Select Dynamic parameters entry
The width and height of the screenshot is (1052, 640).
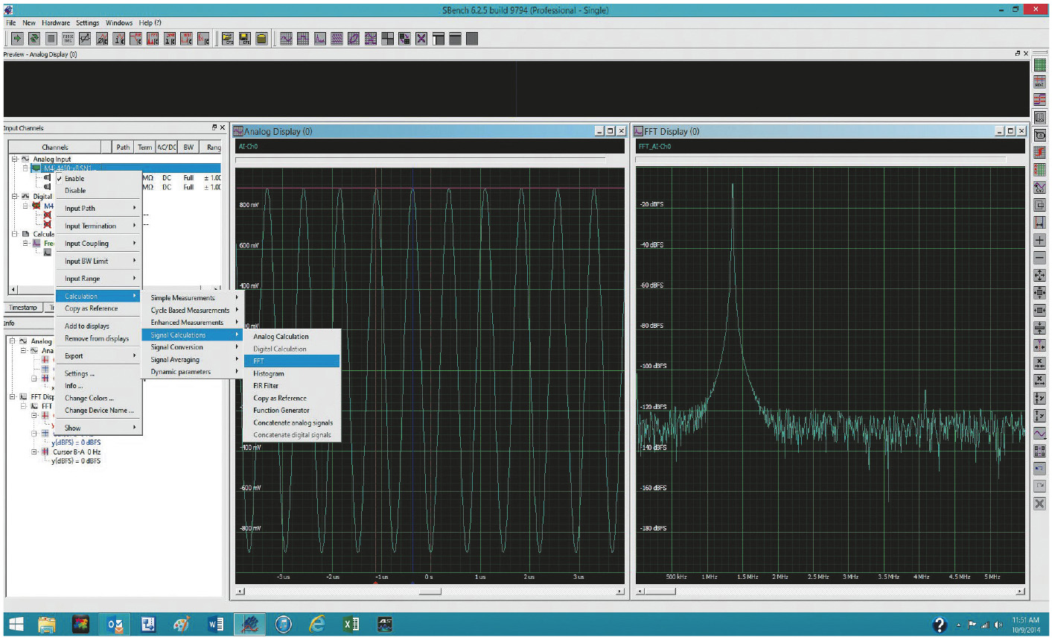[x=192, y=372]
